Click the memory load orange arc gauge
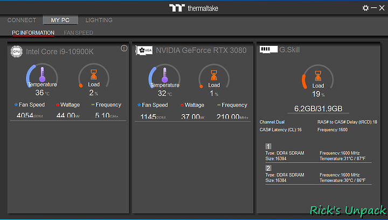The height and width of the screenshot is (220, 388). 304,81
